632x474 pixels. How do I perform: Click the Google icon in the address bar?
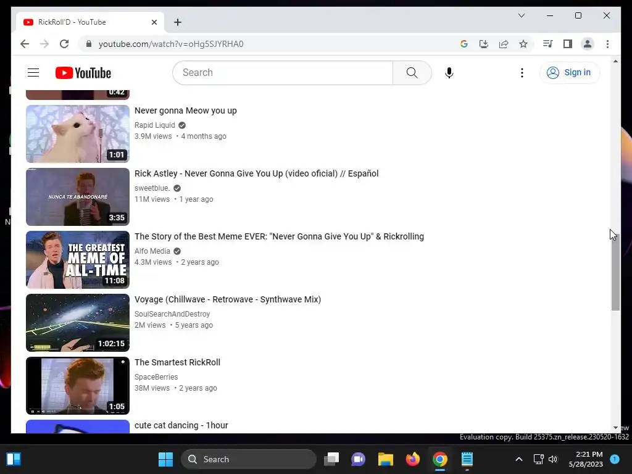point(464,44)
